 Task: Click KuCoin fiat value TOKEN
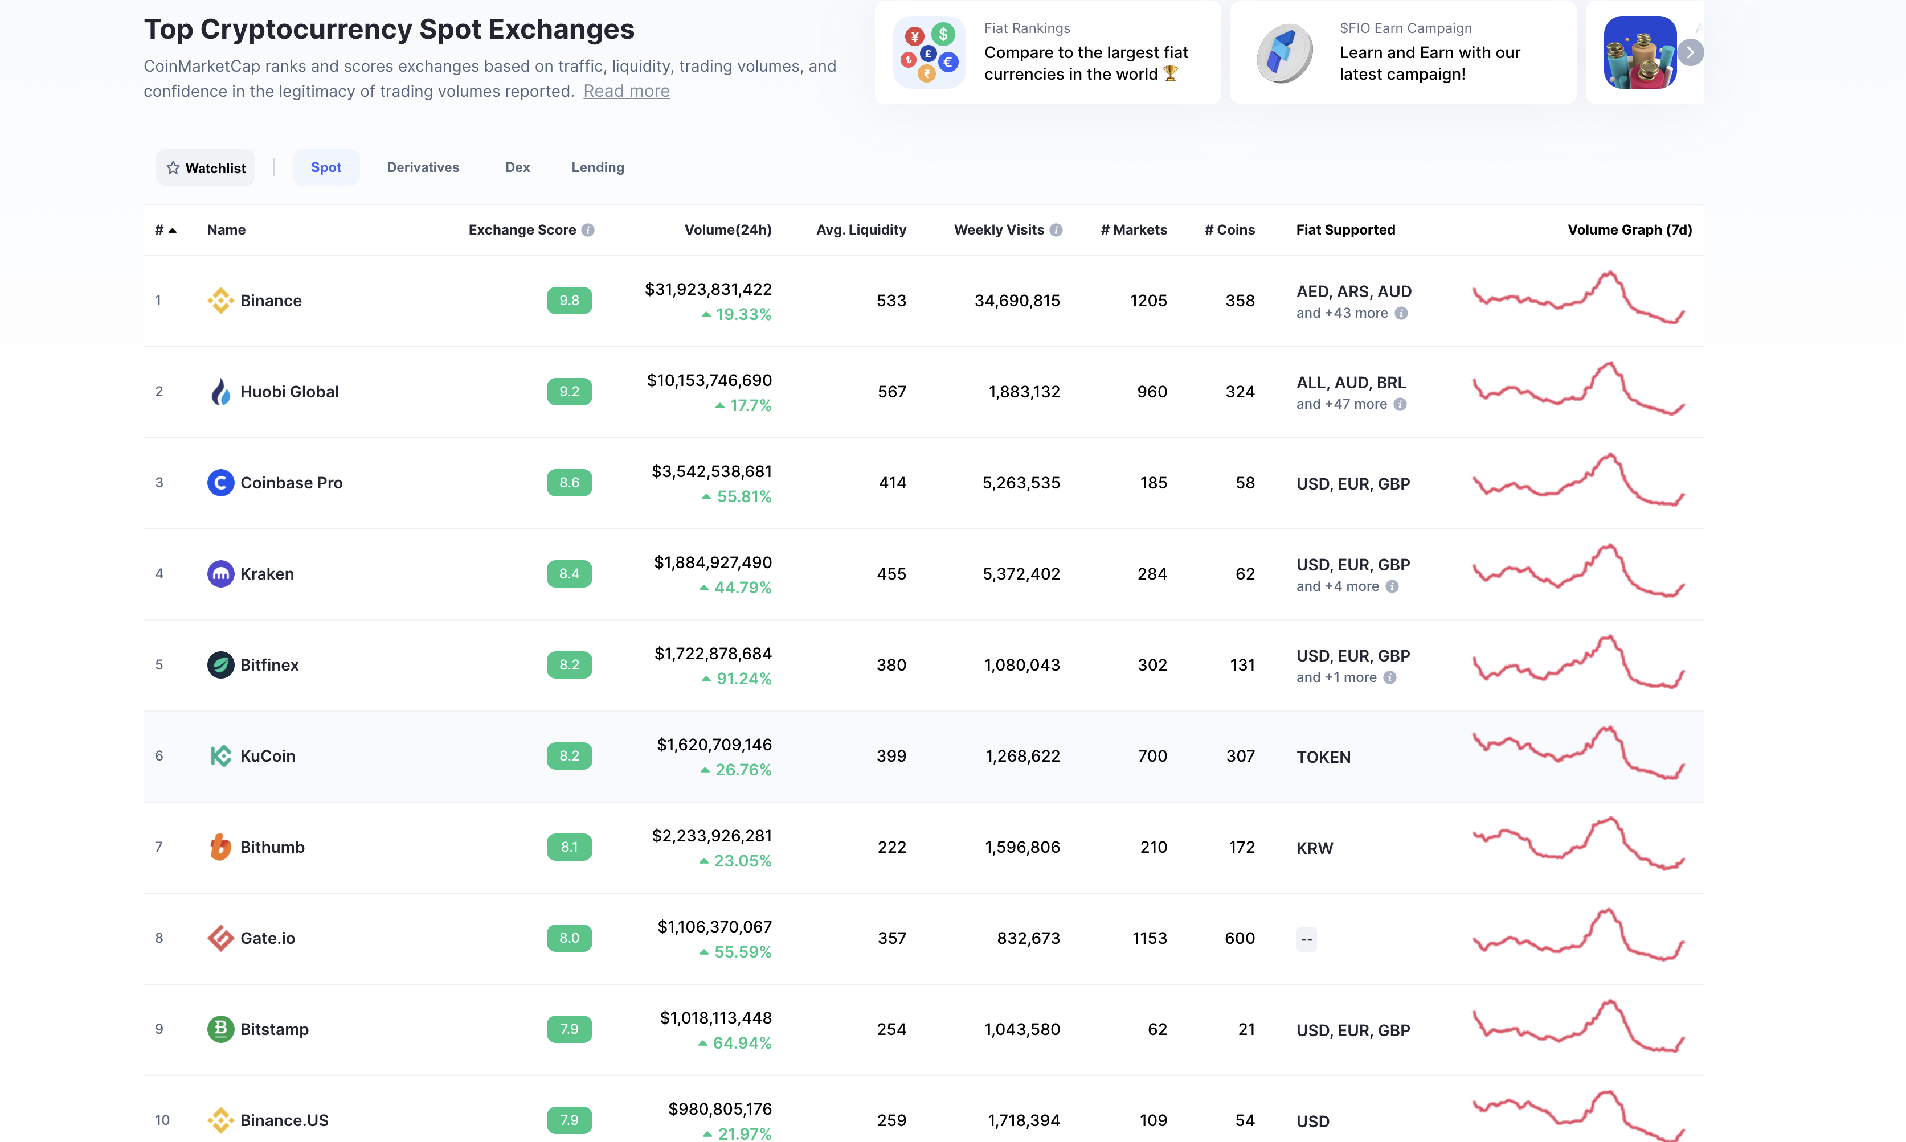1323,757
